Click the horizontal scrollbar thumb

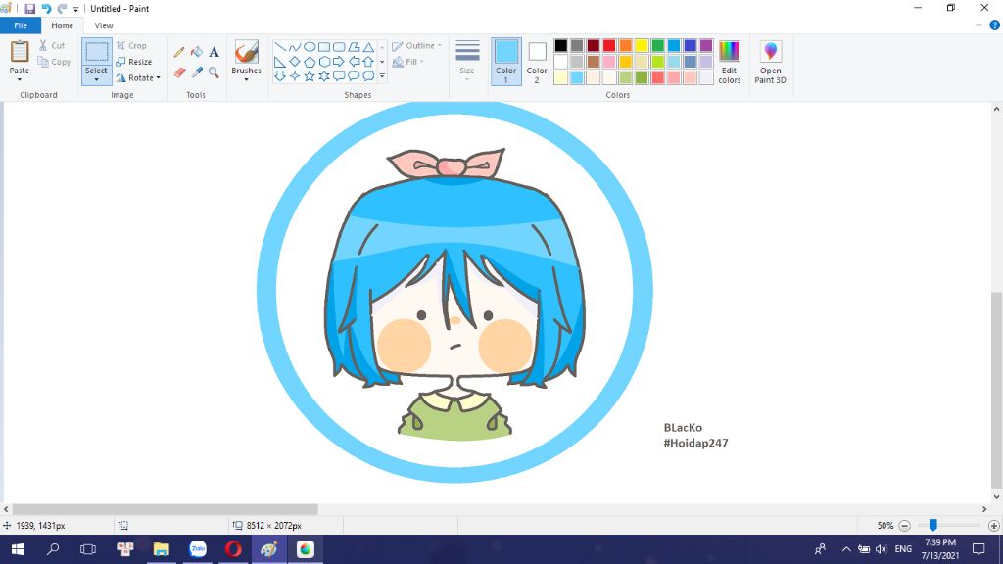tap(165, 509)
